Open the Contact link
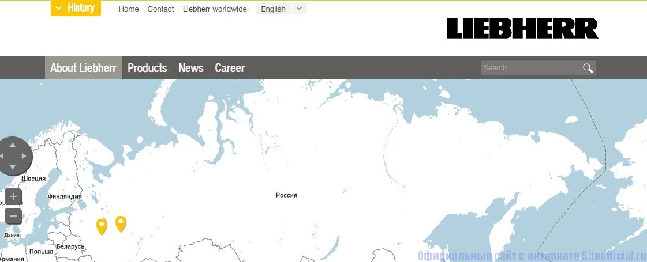The height and width of the screenshot is (262, 647). (160, 9)
